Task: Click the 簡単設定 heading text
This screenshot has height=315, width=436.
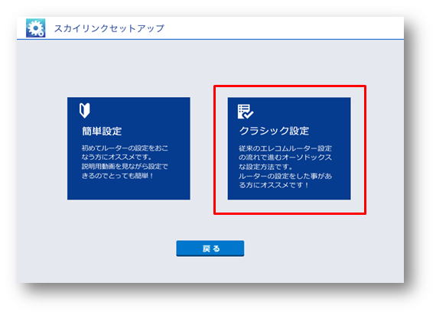Action: 102,132
